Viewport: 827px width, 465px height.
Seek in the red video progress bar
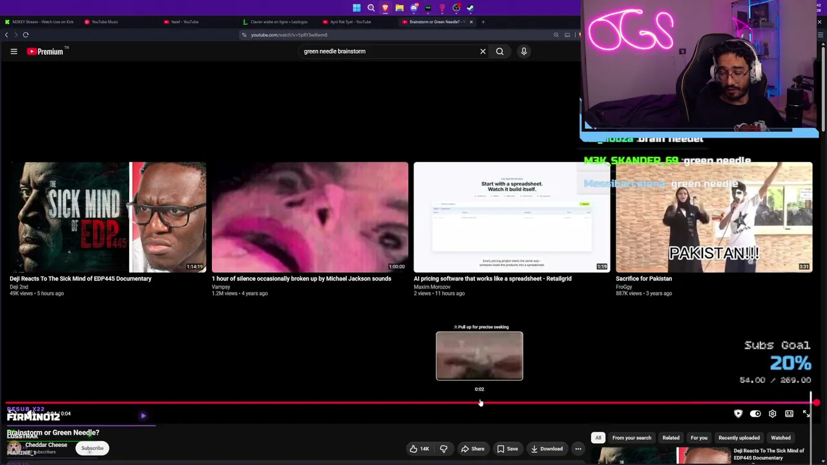point(411,403)
